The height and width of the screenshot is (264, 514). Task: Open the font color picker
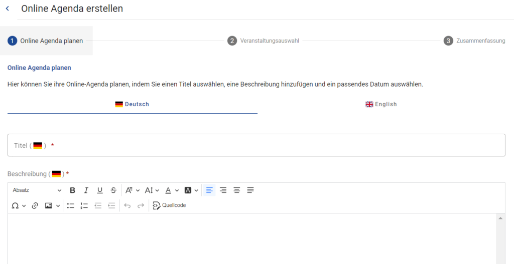coord(171,190)
